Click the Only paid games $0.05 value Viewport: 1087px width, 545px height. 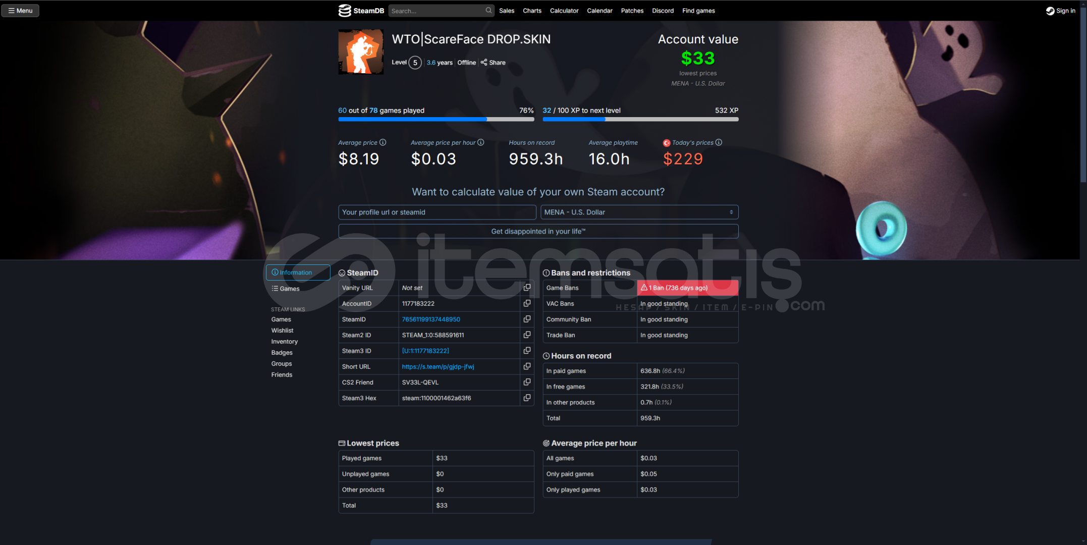648,474
